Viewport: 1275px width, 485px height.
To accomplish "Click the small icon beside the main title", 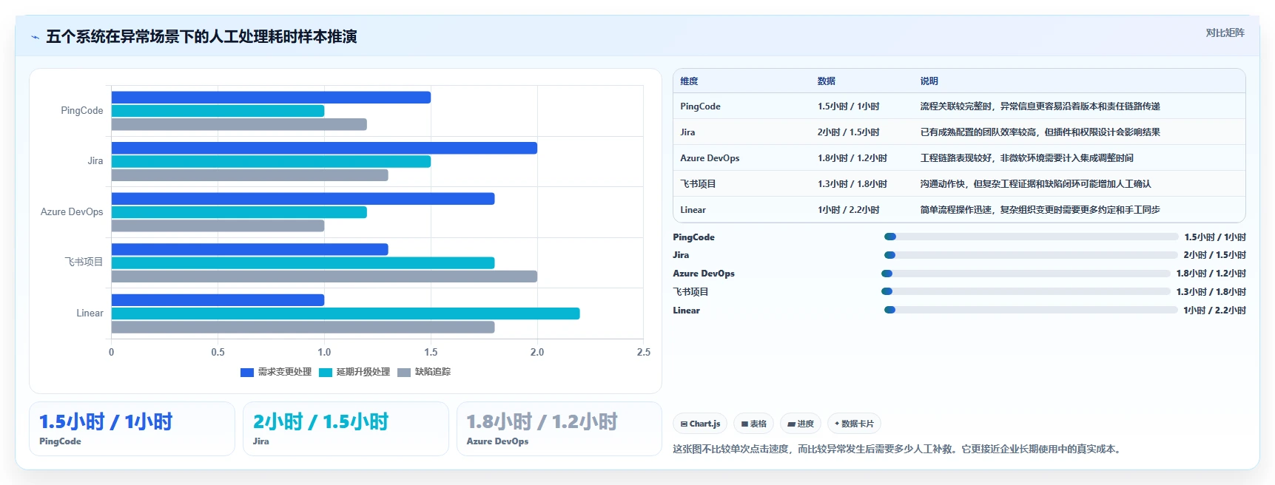I will (x=35, y=37).
